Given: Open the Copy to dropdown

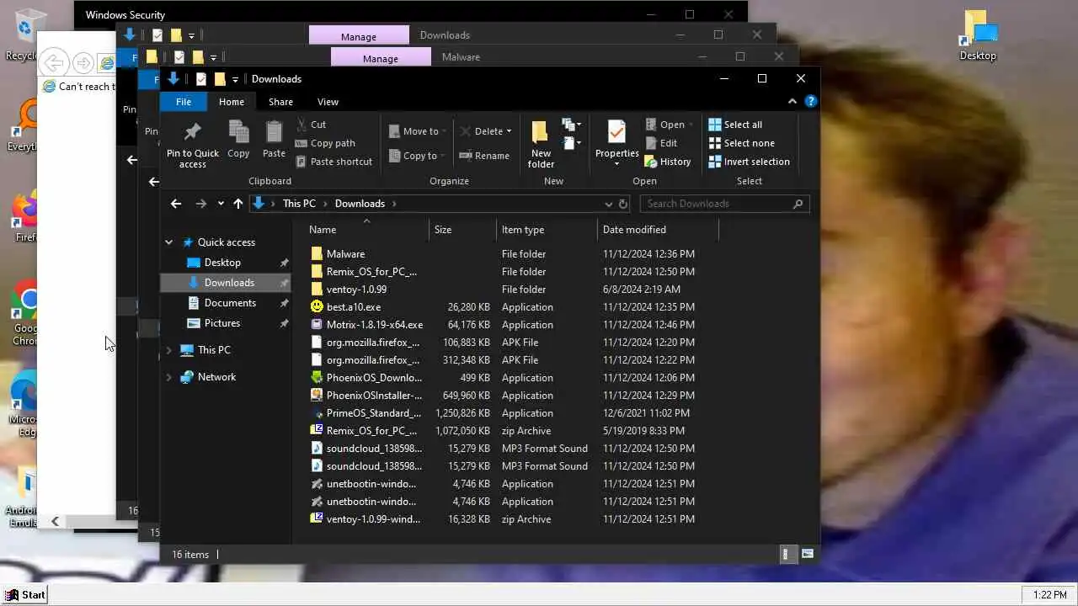Looking at the screenshot, I should click(418, 156).
